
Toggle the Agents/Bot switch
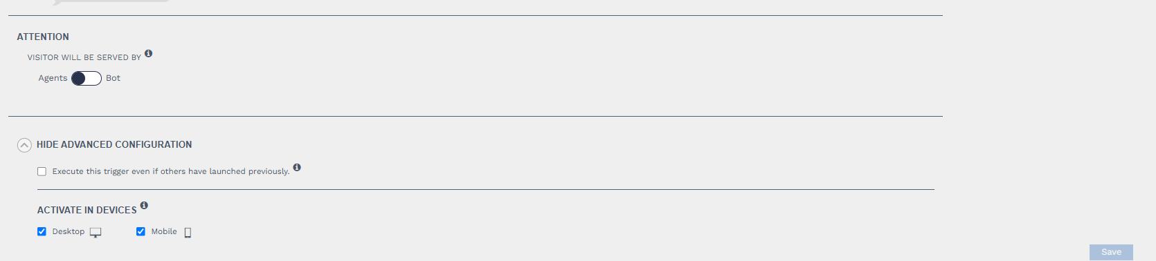pos(87,78)
